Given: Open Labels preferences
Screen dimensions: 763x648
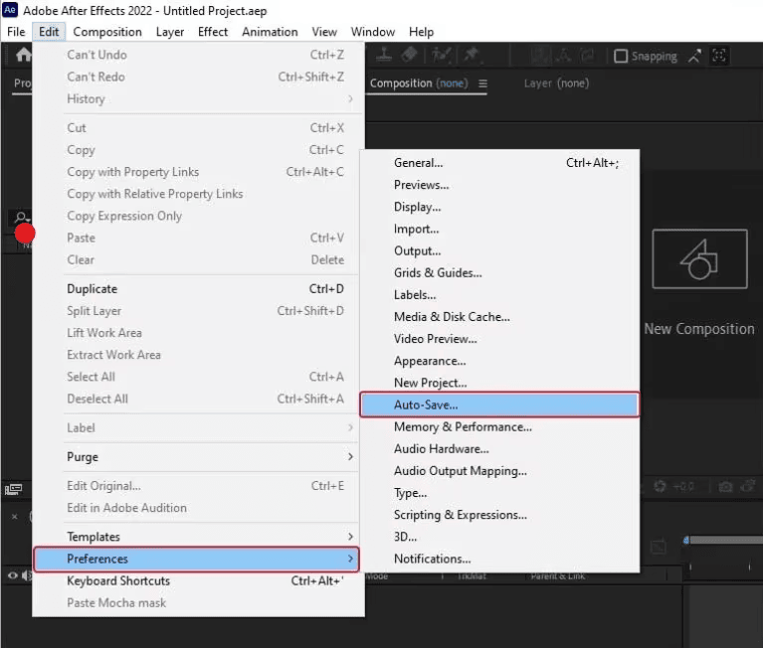Looking at the screenshot, I should pos(499,294).
